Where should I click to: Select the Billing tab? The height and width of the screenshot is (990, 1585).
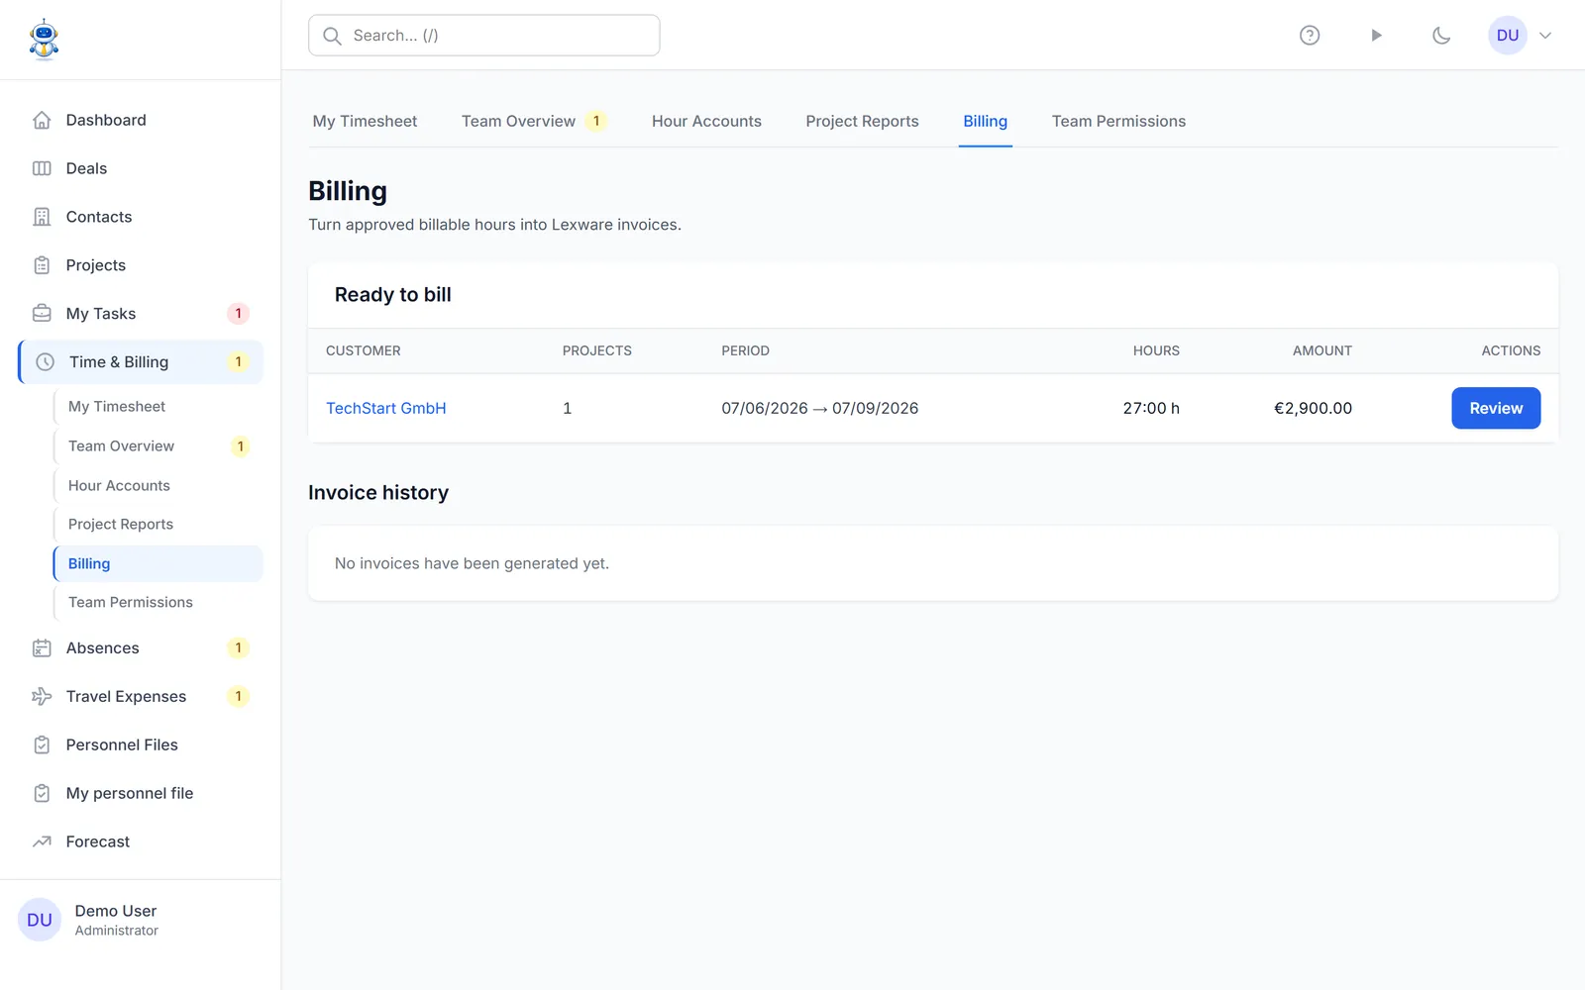pyautogui.click(x=985, y=121)
